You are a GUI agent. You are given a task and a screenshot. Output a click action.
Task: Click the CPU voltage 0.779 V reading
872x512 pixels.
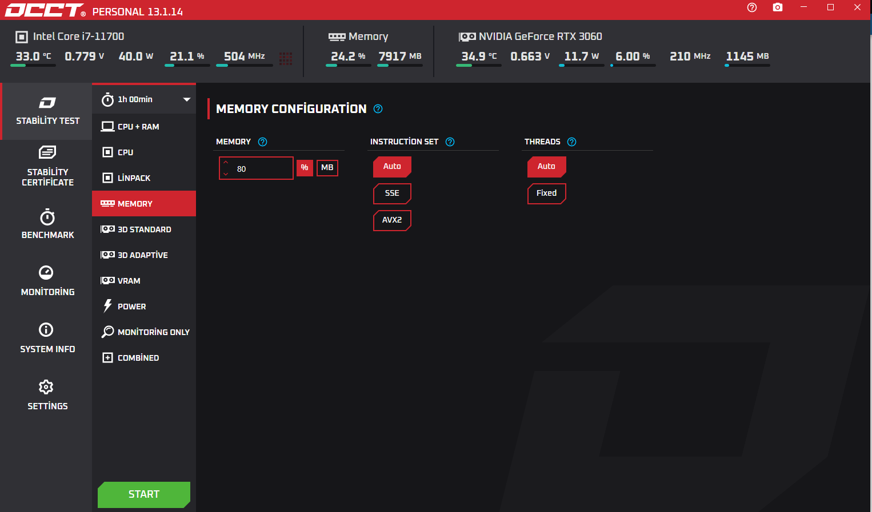[85, 57]
